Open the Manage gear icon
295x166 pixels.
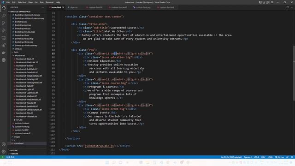click(4, 152)
